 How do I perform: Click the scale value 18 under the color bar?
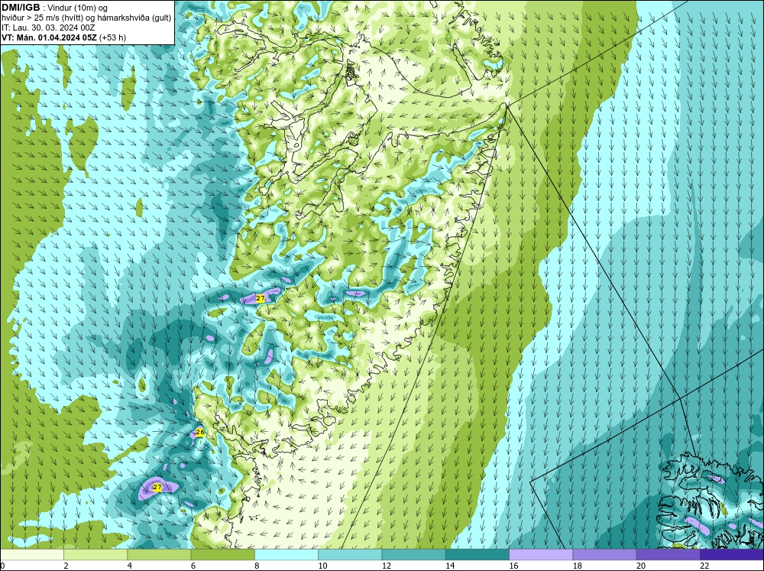577,566
